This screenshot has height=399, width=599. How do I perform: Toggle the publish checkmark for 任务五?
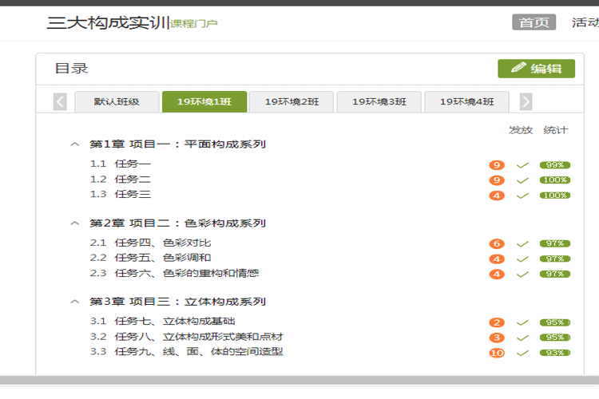tap(523, 259)
